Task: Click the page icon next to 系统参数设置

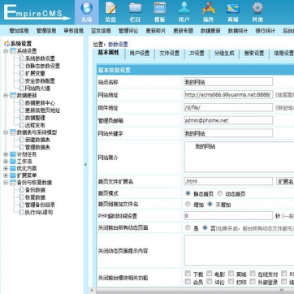Action: (21, 58)
